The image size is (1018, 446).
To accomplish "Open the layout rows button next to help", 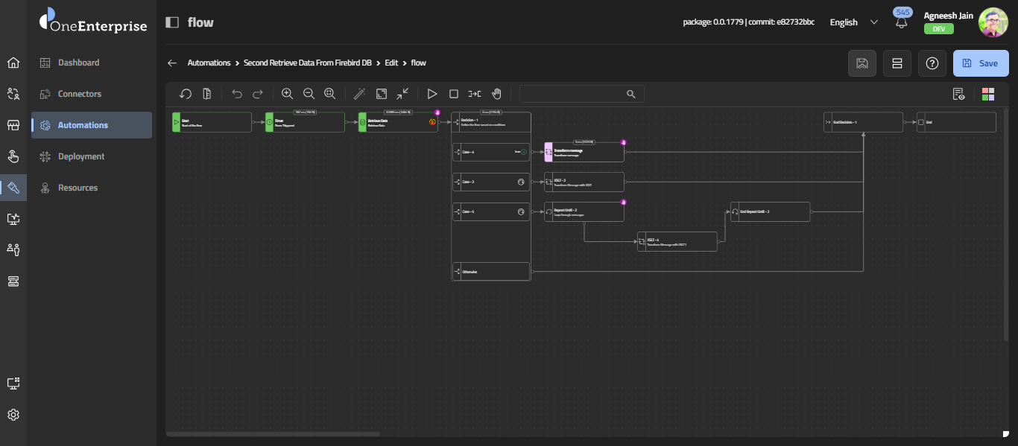I will 897,63.
